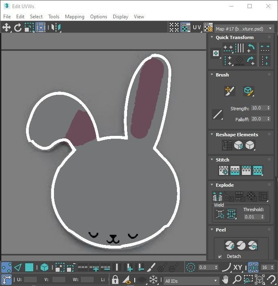Click the brush falloff type line icon
278x286 pixels.
(x=218, y=114)
